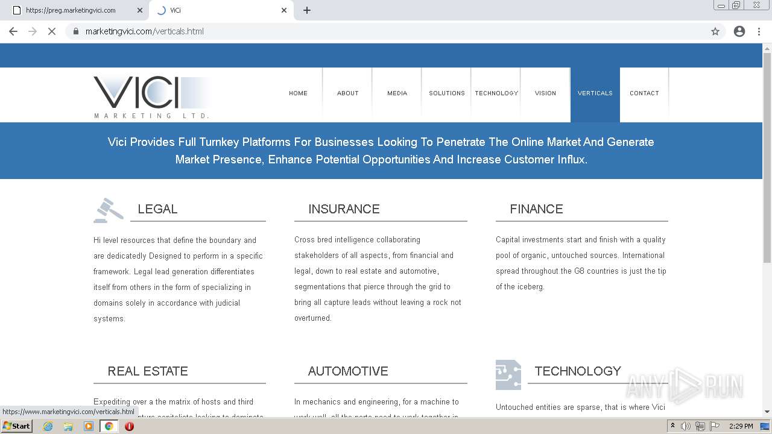Open Windows Explorer folder from taskbar
Image resolution: width=772 pixels, height=434 pixels.
pos(68,426)
